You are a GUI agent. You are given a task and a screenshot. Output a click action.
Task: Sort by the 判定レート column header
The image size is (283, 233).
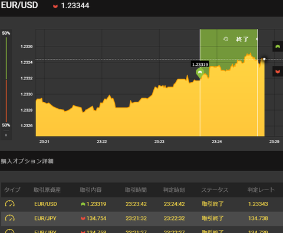point(261,190)
